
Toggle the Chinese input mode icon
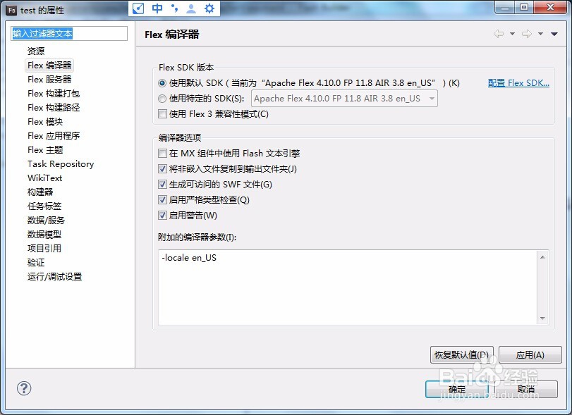157,8
